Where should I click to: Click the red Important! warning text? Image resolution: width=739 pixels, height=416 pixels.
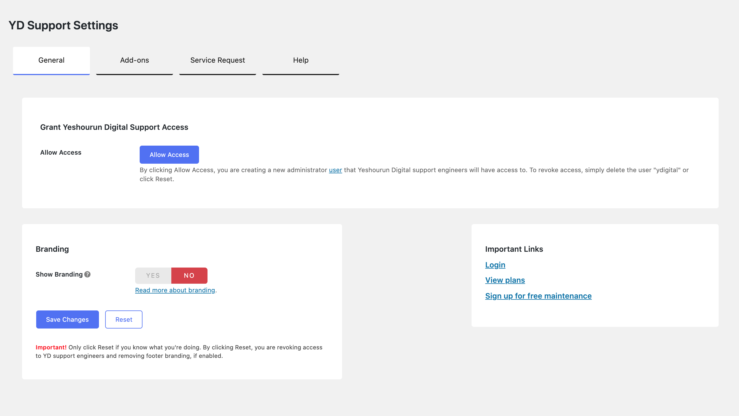pyautogui.click(x=51, y=347)
